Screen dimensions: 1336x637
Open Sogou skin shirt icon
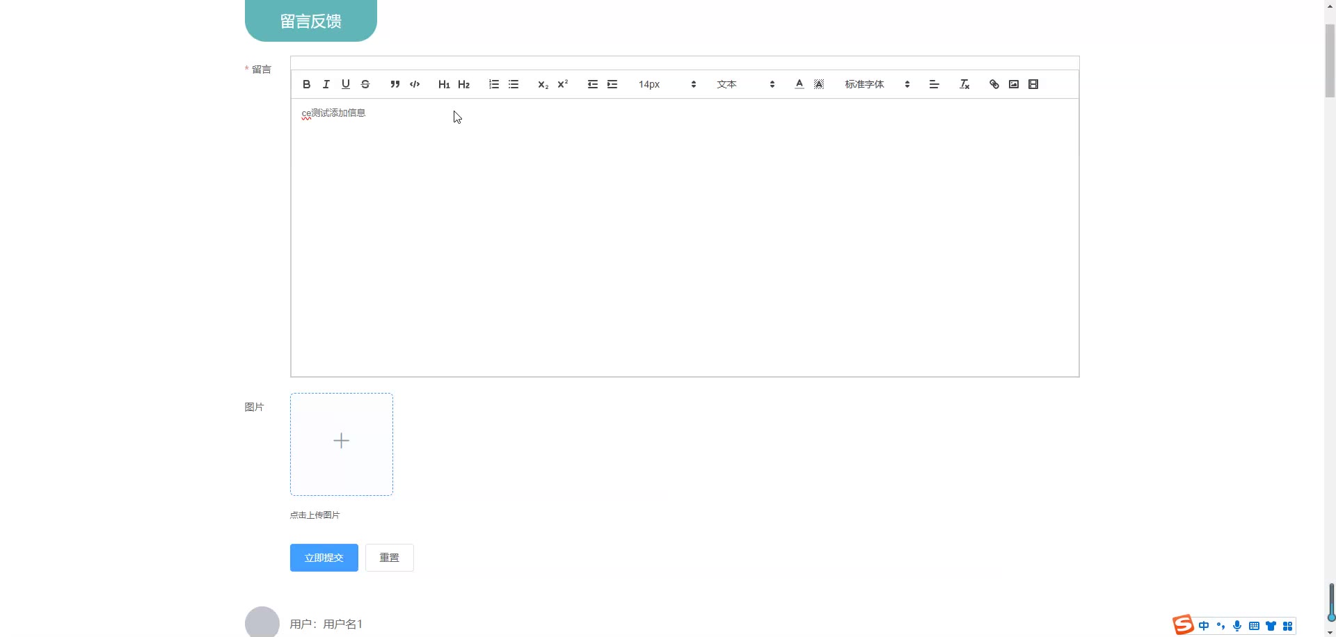coord(1271,626)
